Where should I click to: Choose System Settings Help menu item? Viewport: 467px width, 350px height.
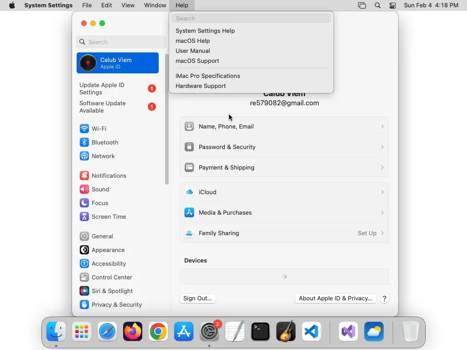[251, 31]
